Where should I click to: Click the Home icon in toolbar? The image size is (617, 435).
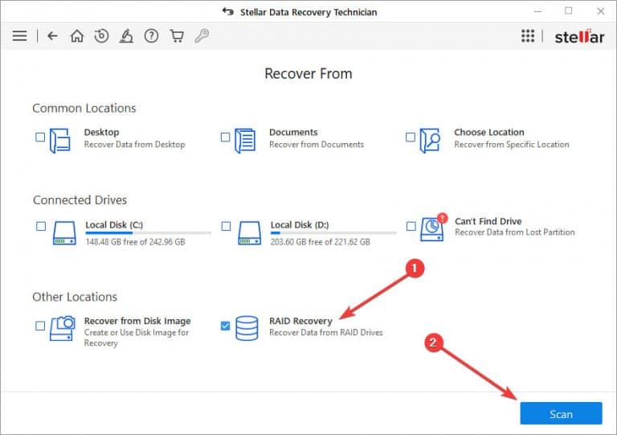77,36
